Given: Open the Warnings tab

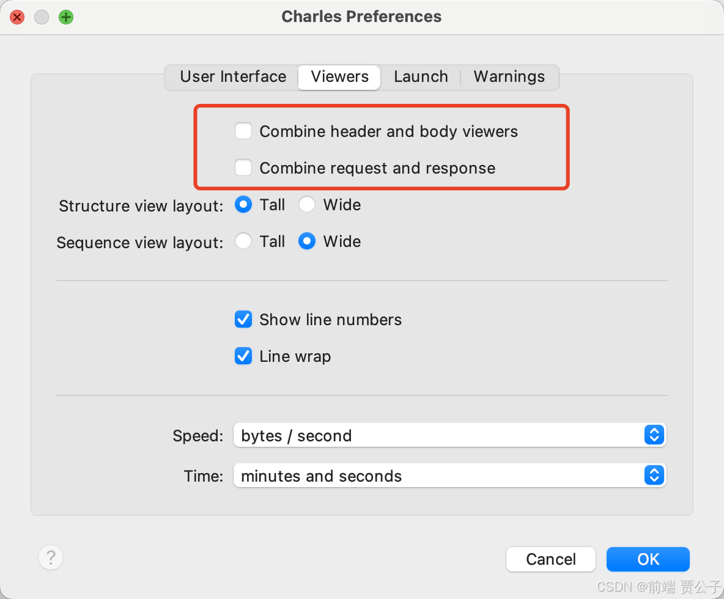Looking at the screenshot, I should [x=509, y=77].
